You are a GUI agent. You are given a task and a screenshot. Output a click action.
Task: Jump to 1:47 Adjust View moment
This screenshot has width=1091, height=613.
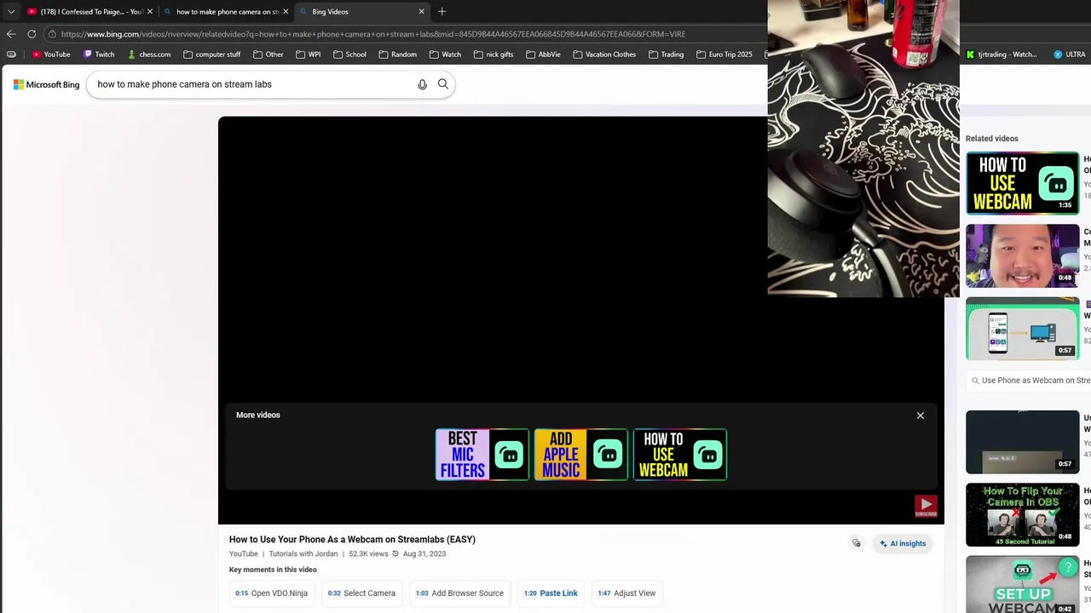coord(626,593)
